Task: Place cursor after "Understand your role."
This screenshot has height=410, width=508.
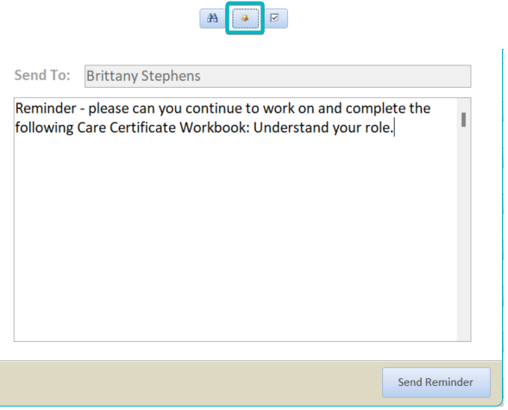Action: pos(394,127)
